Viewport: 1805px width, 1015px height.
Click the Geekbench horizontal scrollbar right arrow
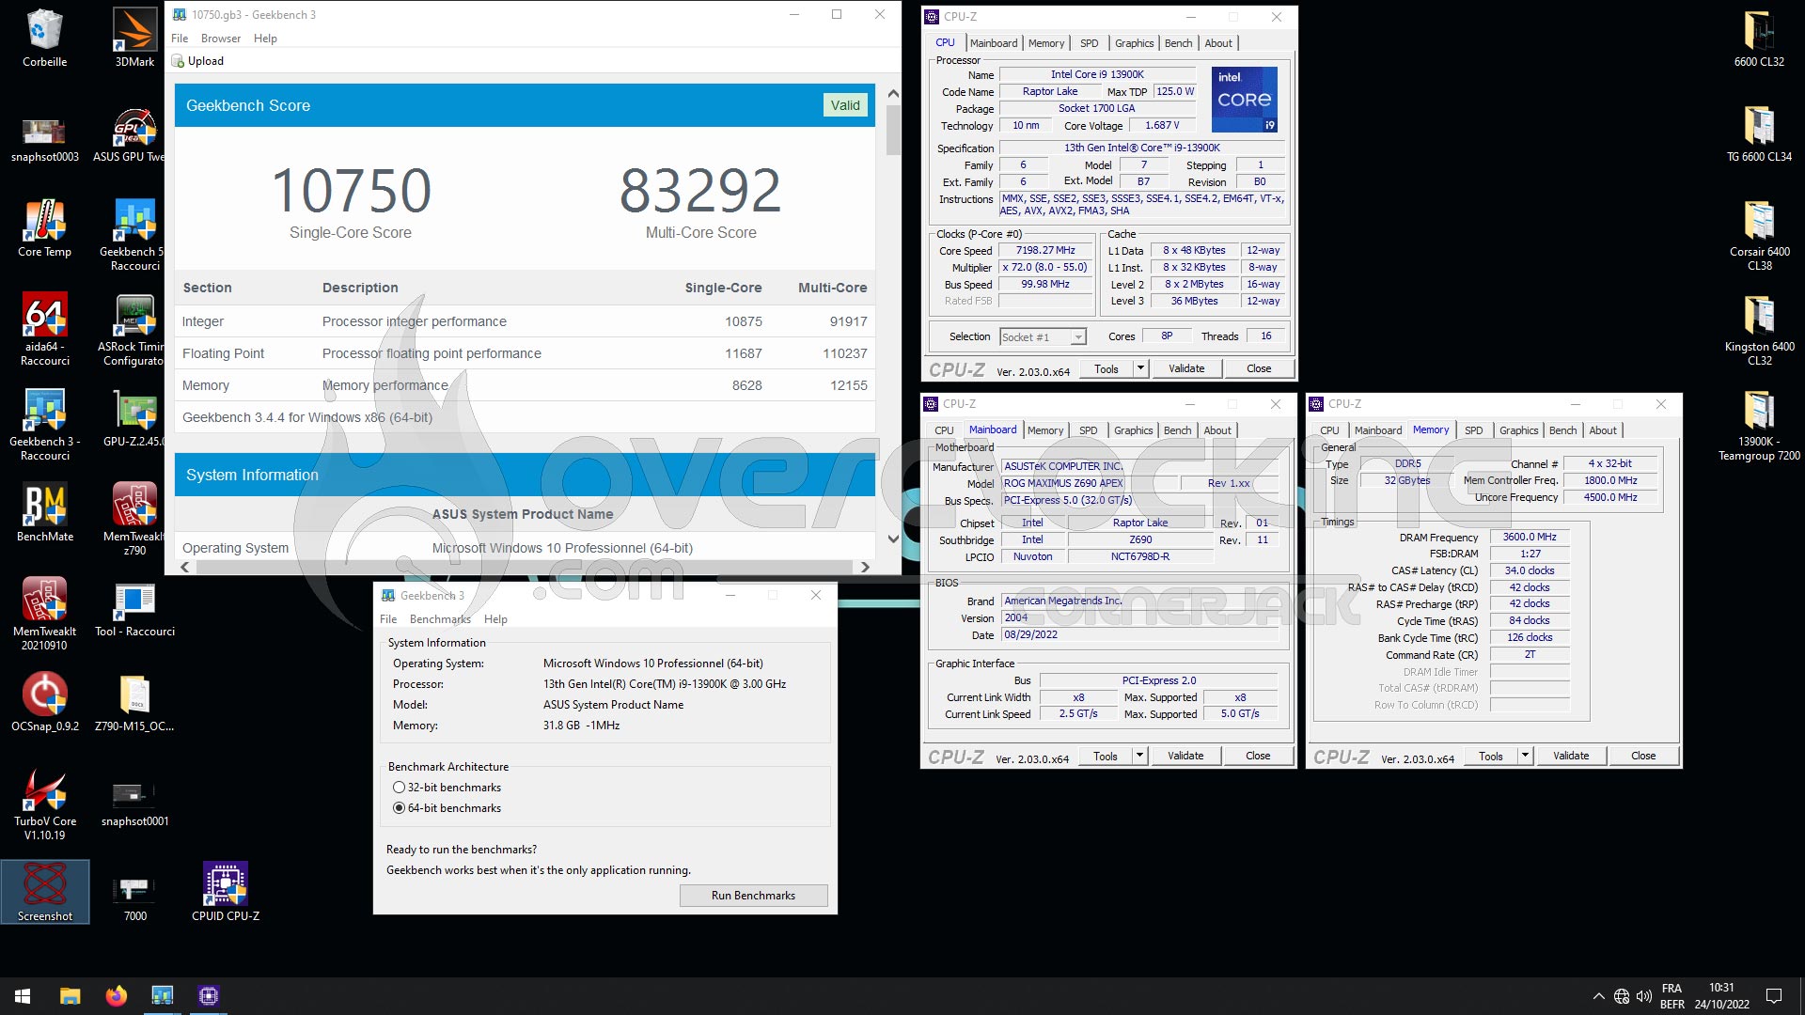click(x=866, y=567)
